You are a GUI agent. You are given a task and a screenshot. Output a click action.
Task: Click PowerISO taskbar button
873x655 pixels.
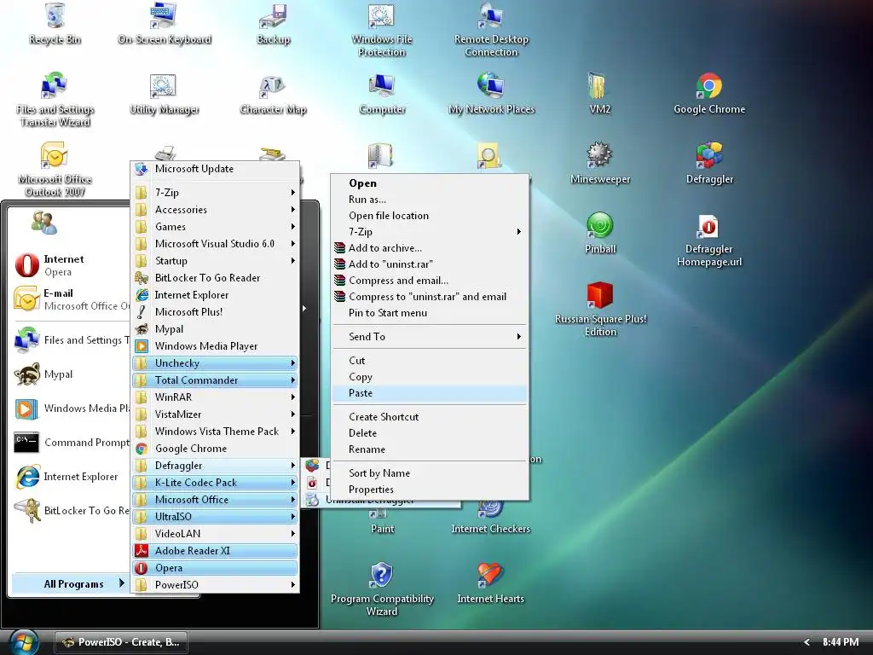[121, 642]
